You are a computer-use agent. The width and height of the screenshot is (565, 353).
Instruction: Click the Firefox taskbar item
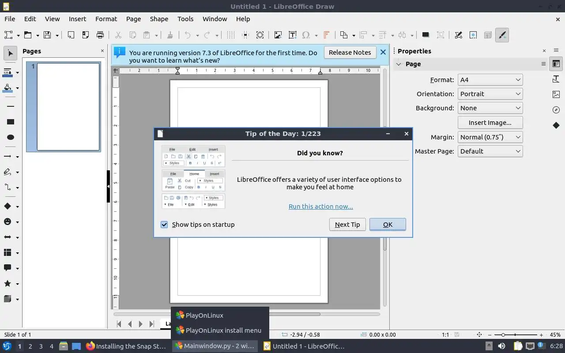(126, 346)
